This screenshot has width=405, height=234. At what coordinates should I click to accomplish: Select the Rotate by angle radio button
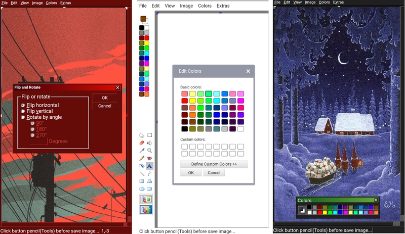coord(23,117)
